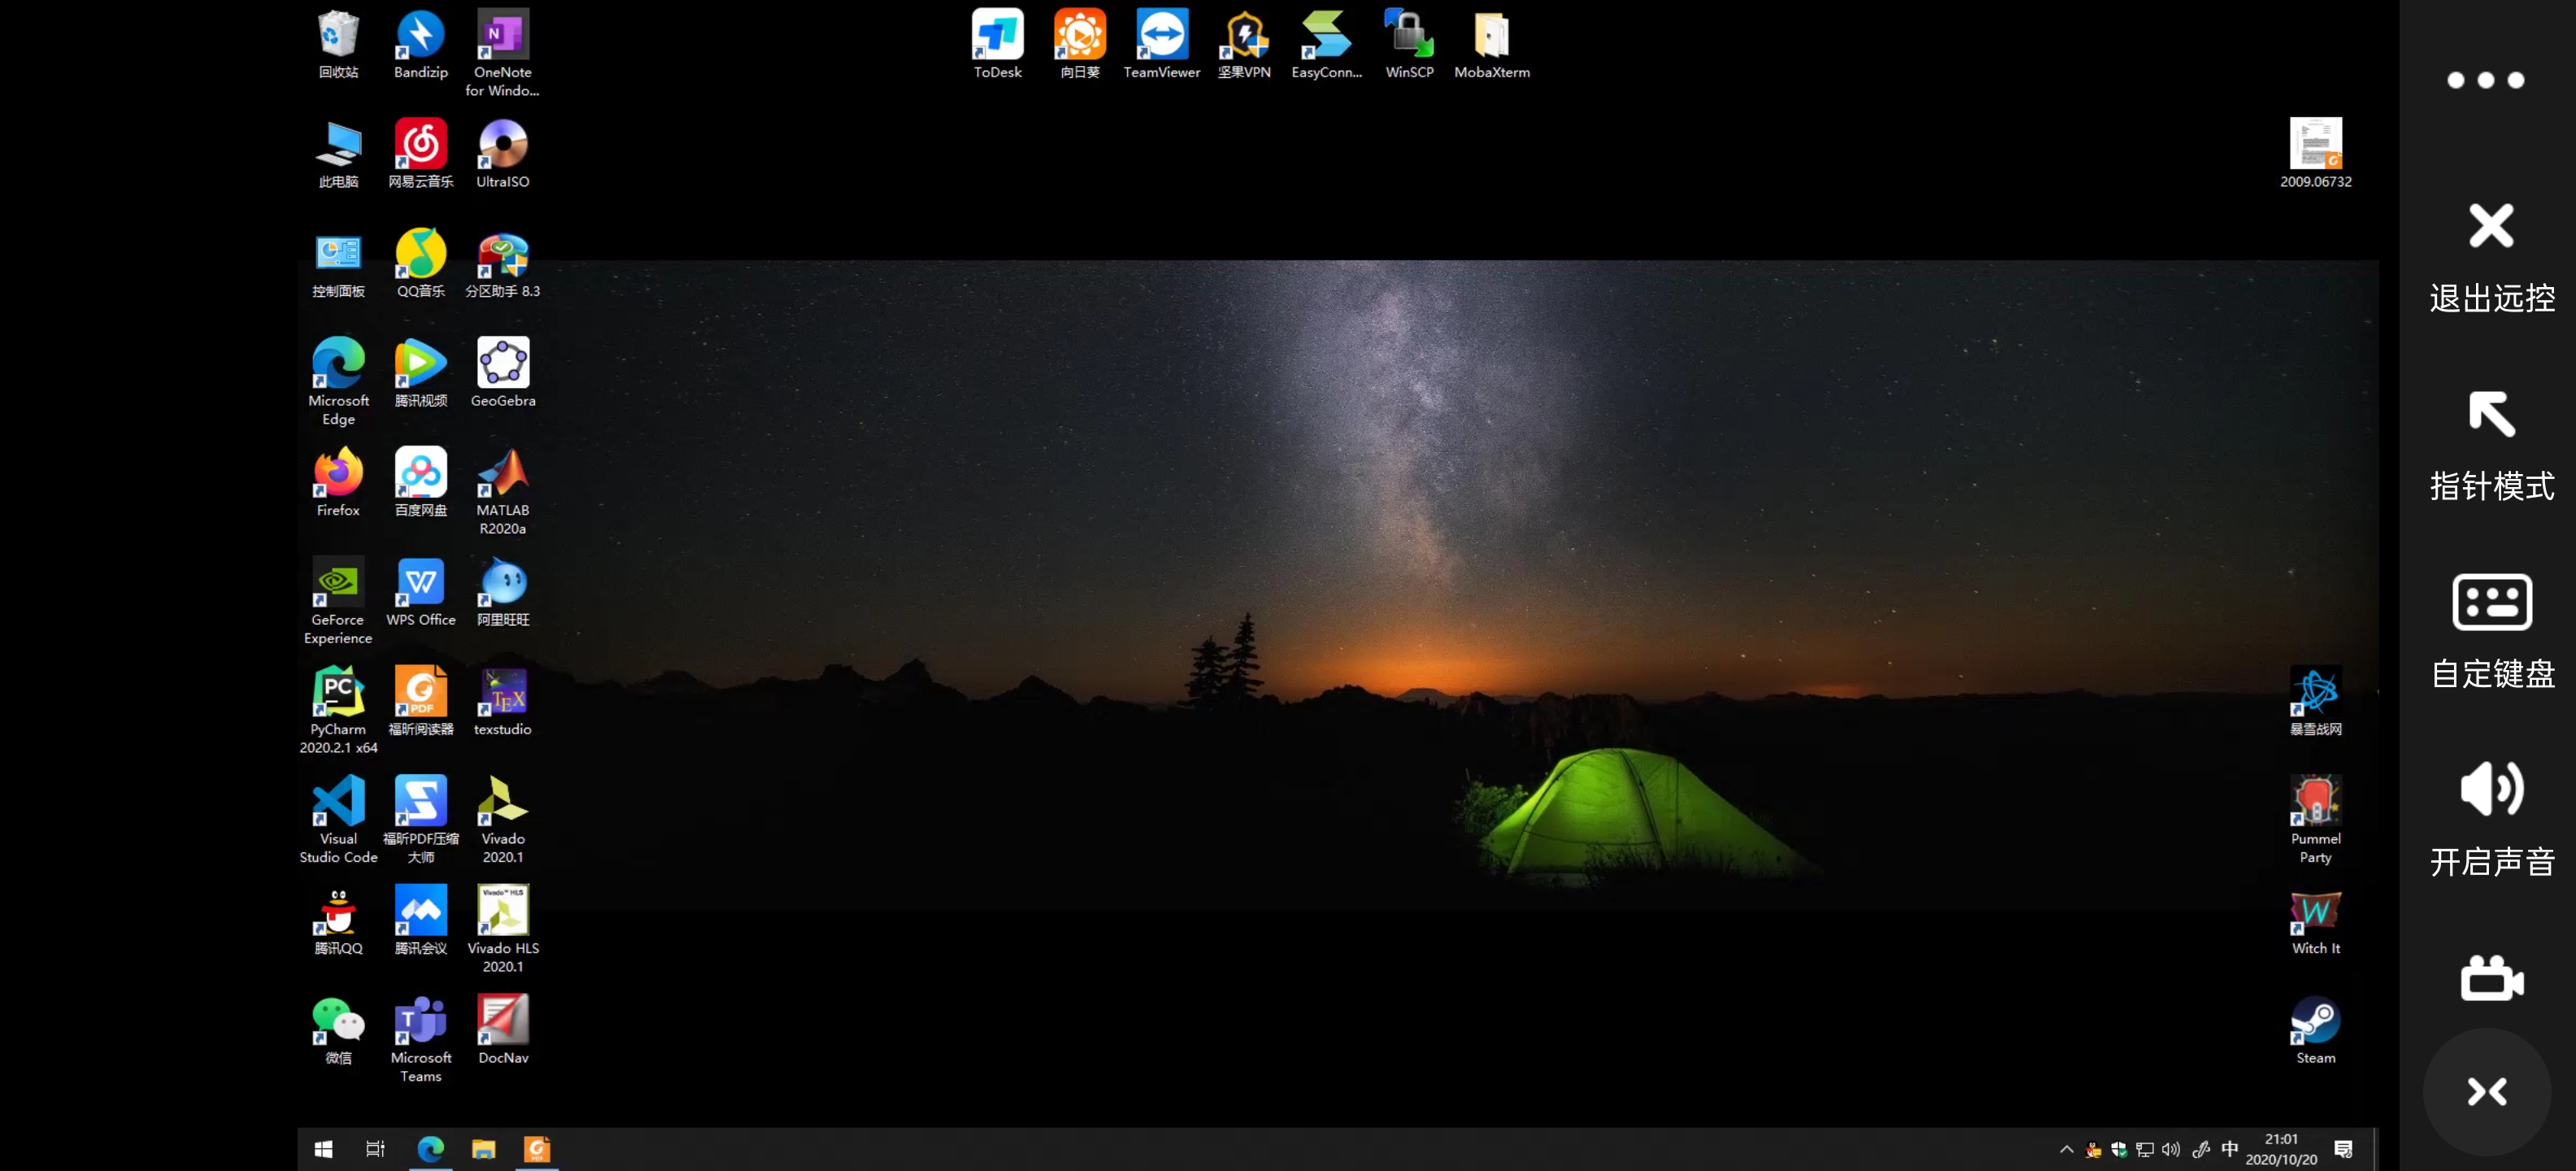Open the WinSCP shortcut
Viewport: 2576px width, 1171px height.
pyautogui.click(x=1409, y=44)
